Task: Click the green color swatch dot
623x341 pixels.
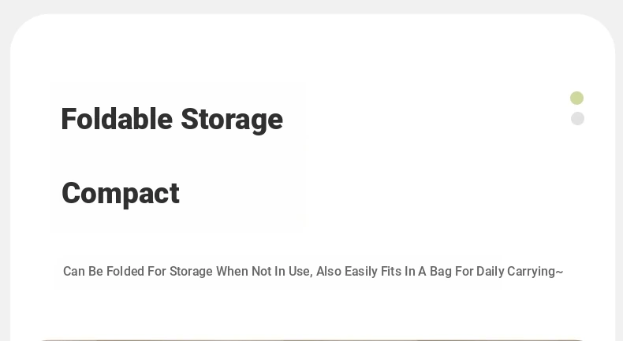Action: [x=576, y=98]
